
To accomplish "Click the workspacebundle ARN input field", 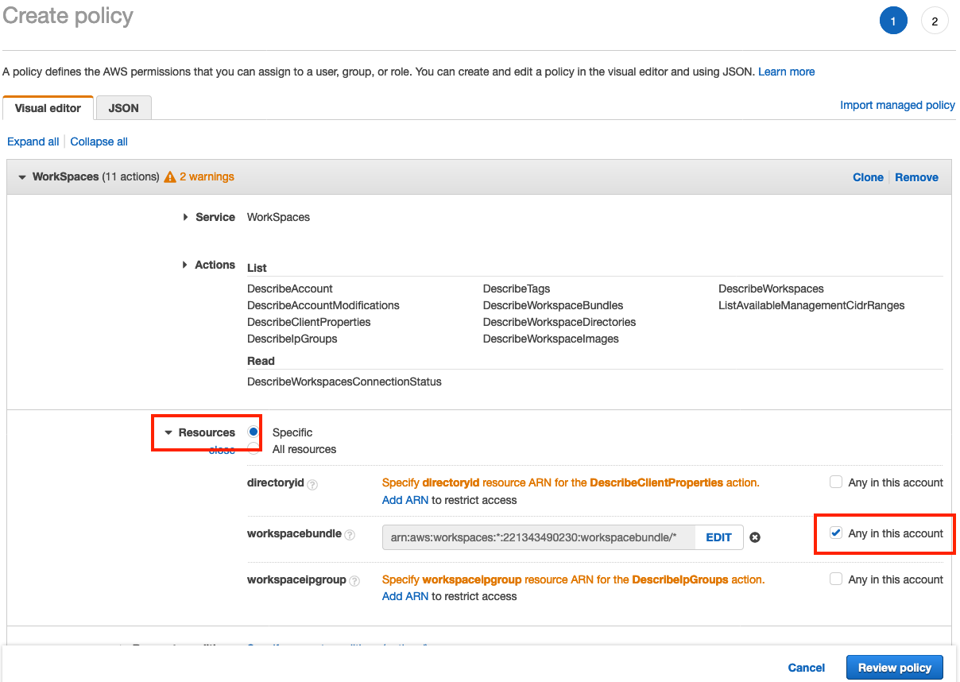I will point(539,537).
